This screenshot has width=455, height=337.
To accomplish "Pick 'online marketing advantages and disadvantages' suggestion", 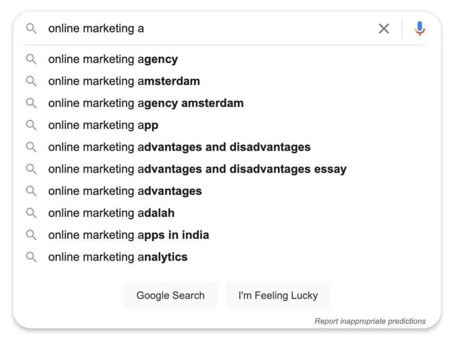I will 179,147.
